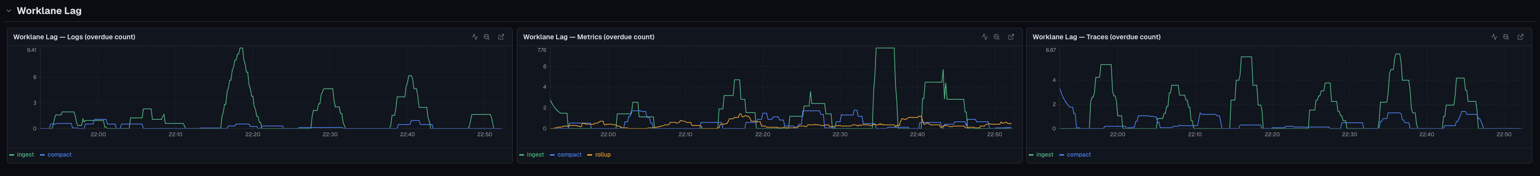The image size is (1540, 176).
Task: Collapse the Worklane Lag section chevron
Action: 8,11
